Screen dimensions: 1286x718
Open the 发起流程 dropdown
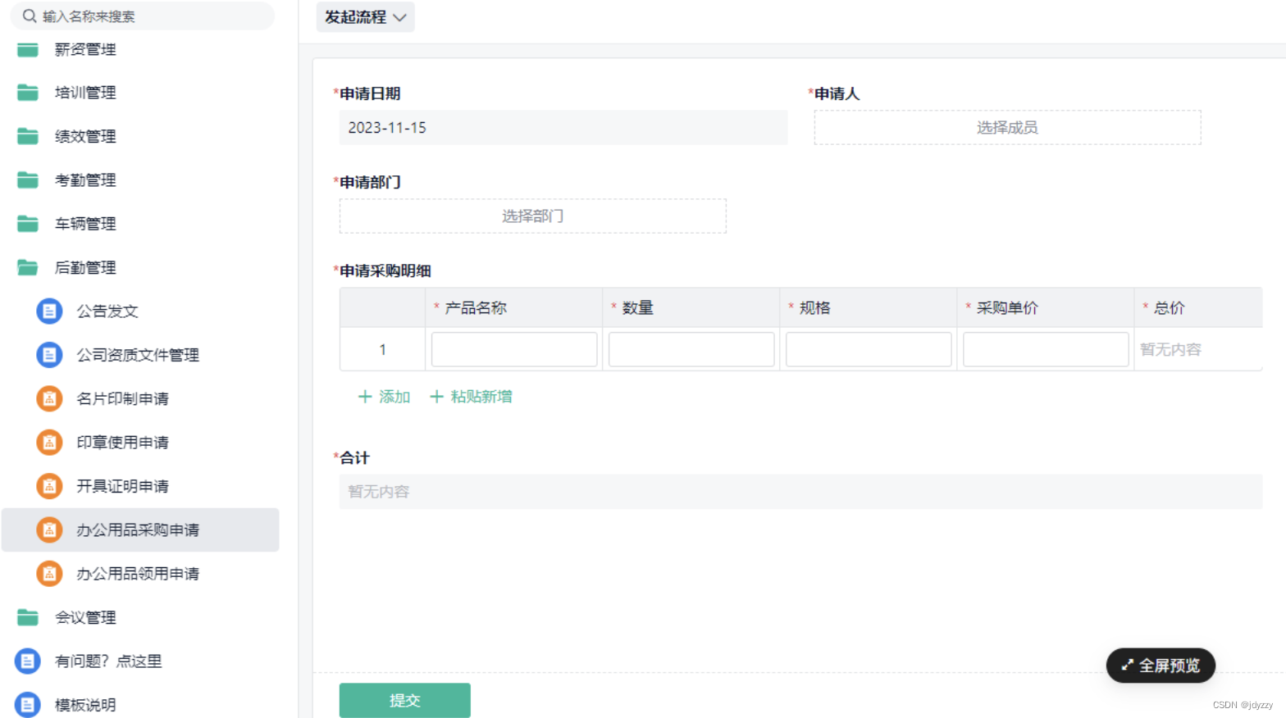tap(366, 17)
